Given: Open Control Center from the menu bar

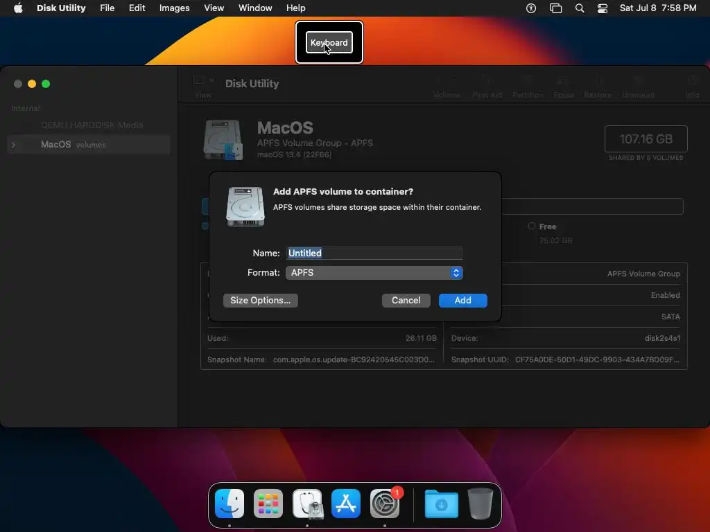Looking at the screenshot, I should 603,8.
